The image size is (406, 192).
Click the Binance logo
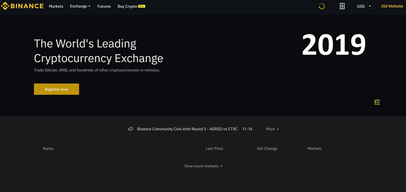(22, 6)
